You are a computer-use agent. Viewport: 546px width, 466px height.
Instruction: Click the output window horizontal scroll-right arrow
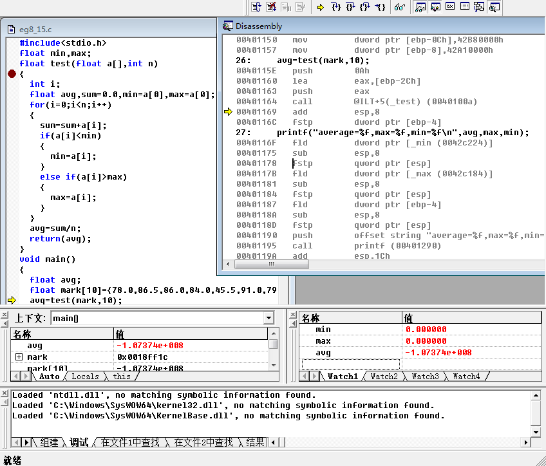tap(526, 442)
